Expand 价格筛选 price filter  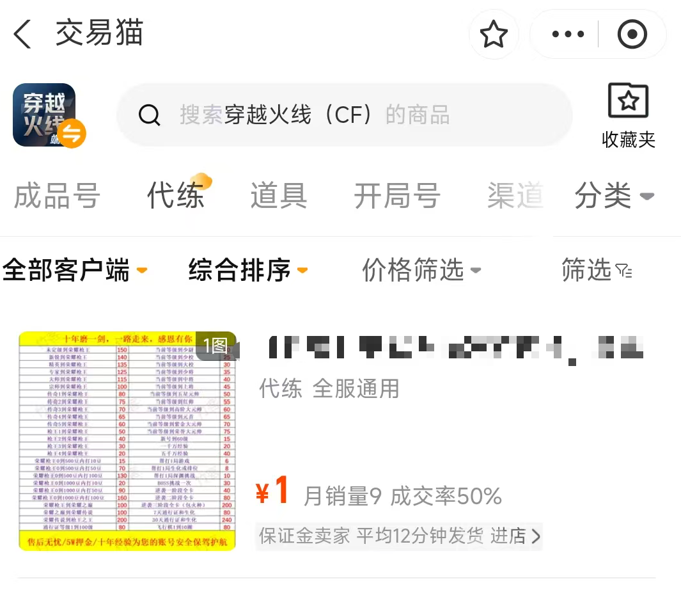422,269
